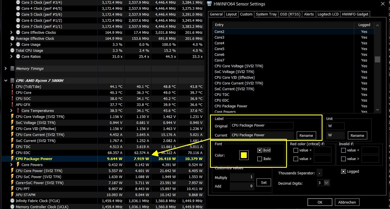This screenshot has width=390, height=209.
Task: Click the lightning icon beside CPU Core VID
Action: [x=12, y=129]
